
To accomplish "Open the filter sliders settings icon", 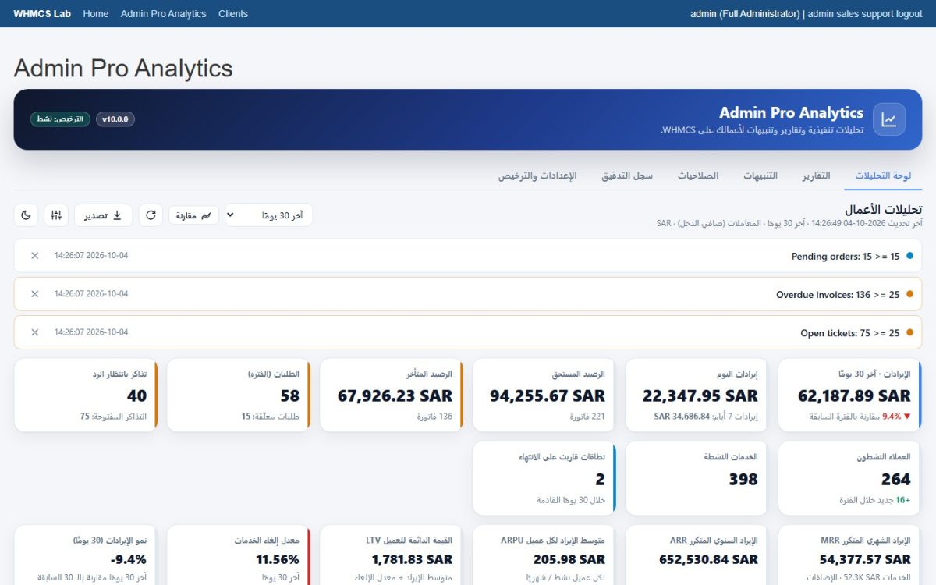I will click(56, 214).
